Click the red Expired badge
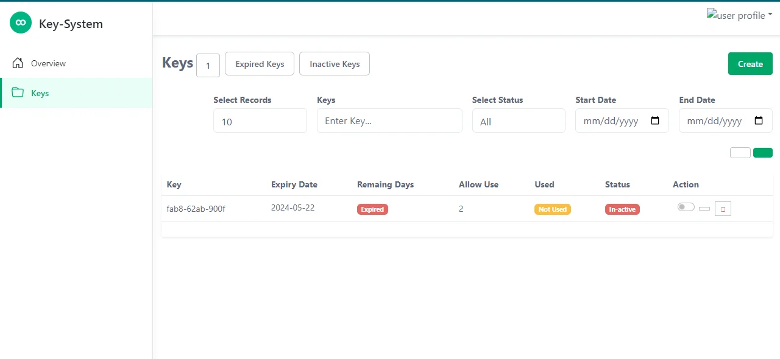 pos(372,209)
